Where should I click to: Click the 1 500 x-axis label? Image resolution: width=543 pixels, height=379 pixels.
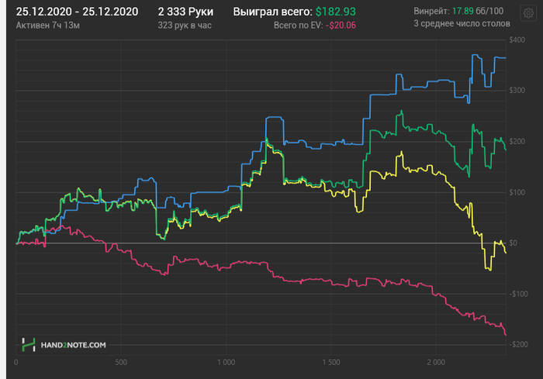tap(331, 363)
